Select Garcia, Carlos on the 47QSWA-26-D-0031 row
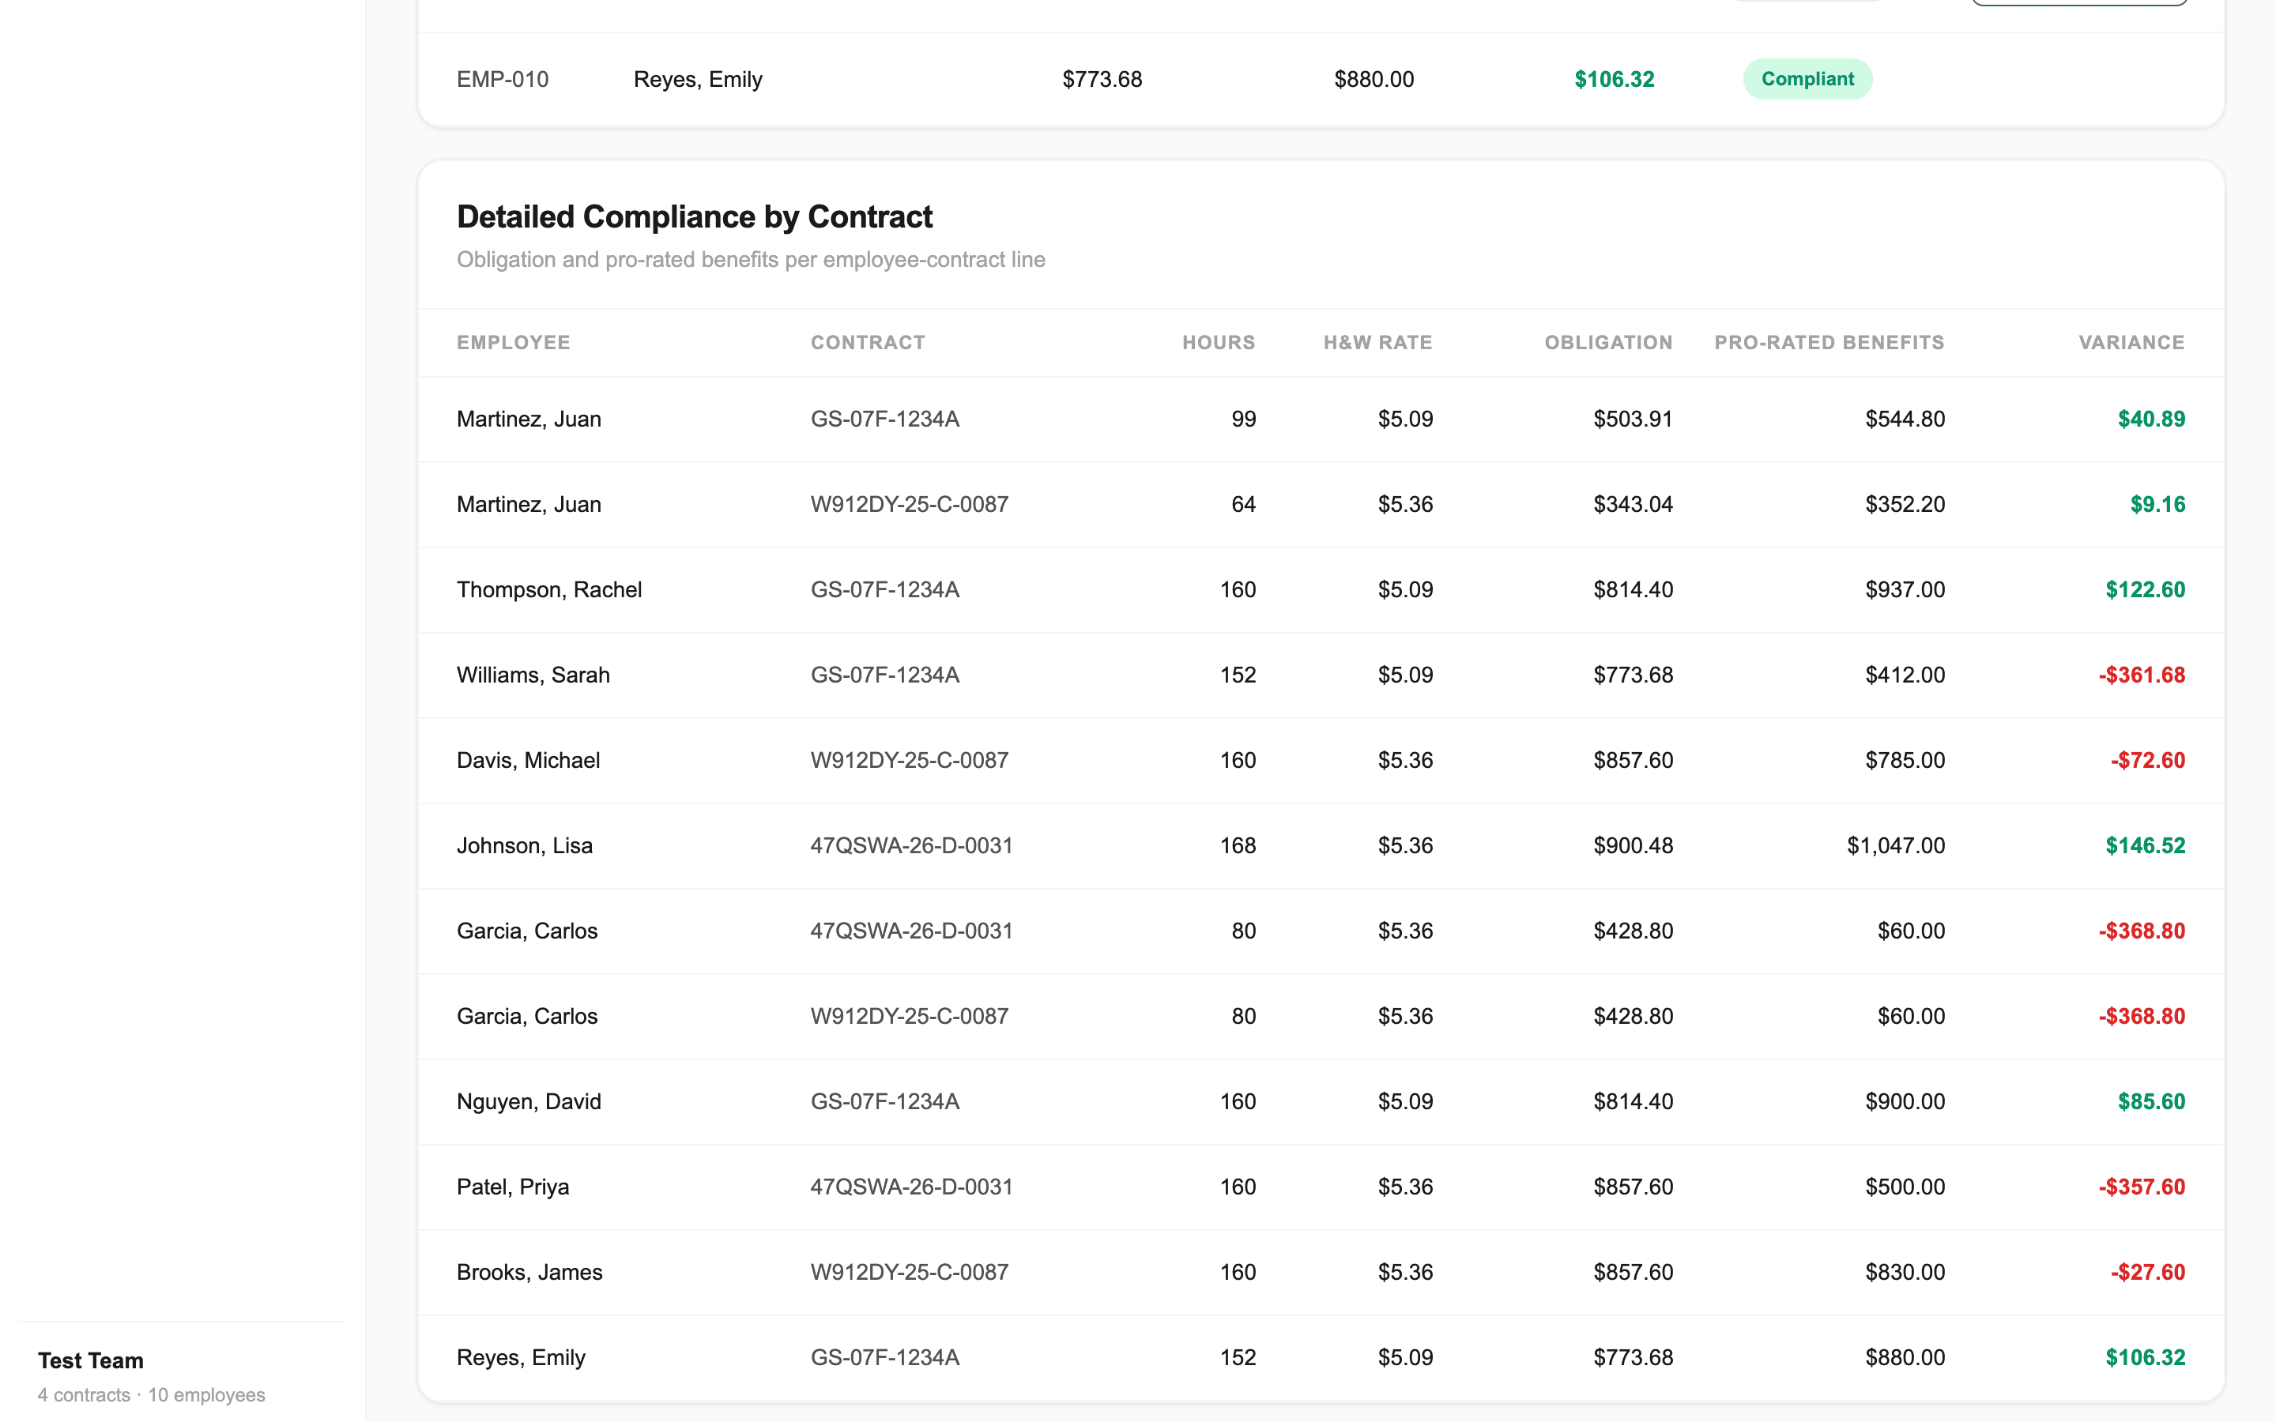This screenshot has height=1422, width=2276. coord(526,931)
